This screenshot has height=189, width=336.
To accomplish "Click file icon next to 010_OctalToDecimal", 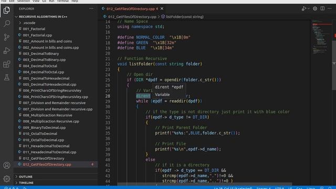I will pyautogui.click(x=20, y=133).
